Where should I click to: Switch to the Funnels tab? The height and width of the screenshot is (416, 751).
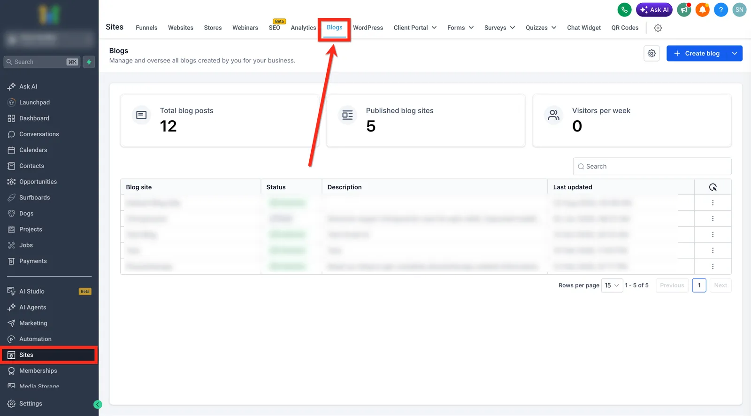(146, 28)
